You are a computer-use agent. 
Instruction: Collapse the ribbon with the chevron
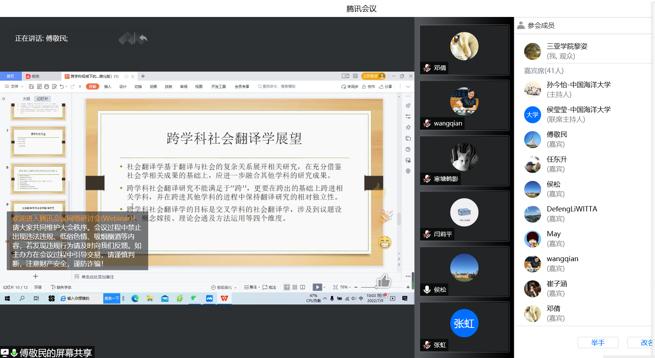coord(408,87)
